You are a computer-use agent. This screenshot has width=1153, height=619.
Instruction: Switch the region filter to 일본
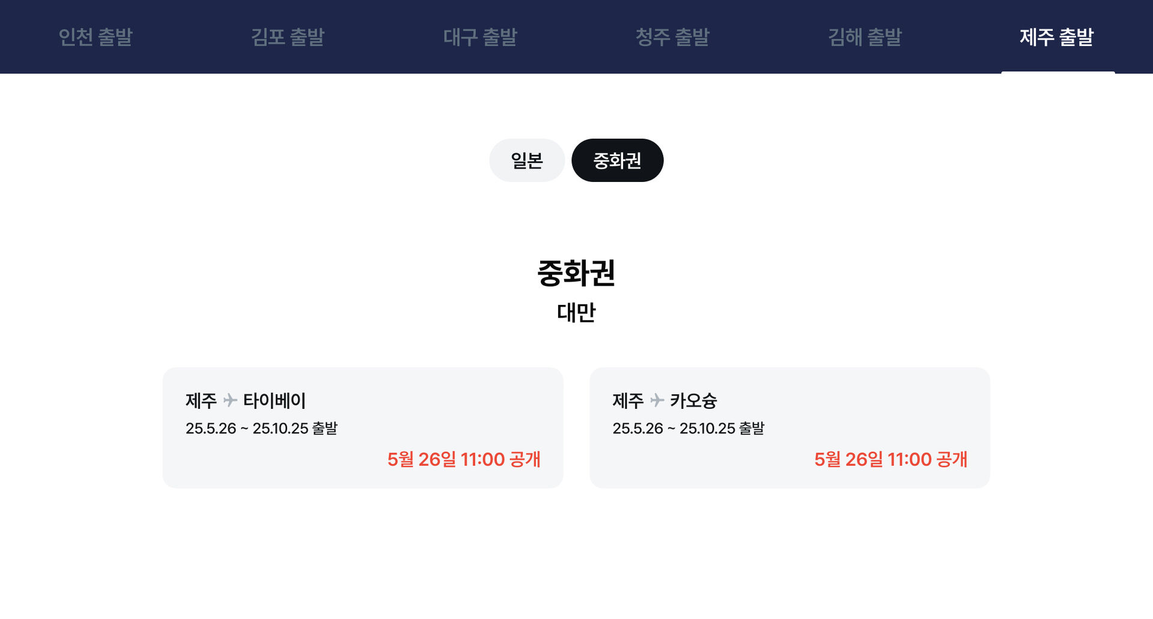(x=527, y=160)
